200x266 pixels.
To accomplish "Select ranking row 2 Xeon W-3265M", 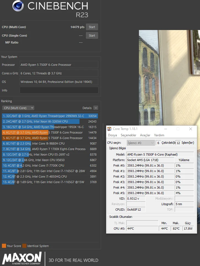I will coord(50,121).
